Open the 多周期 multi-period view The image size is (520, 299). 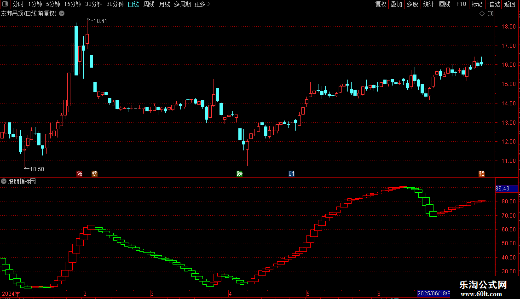(182, 4)
